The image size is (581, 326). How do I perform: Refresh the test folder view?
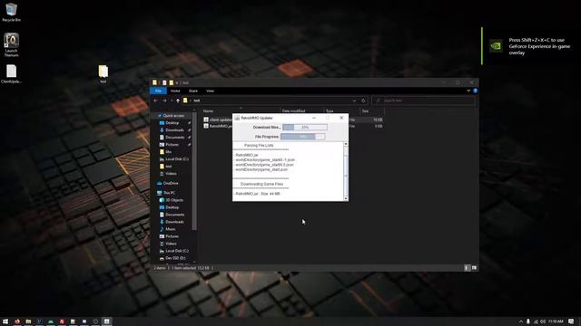coord(363,101)
